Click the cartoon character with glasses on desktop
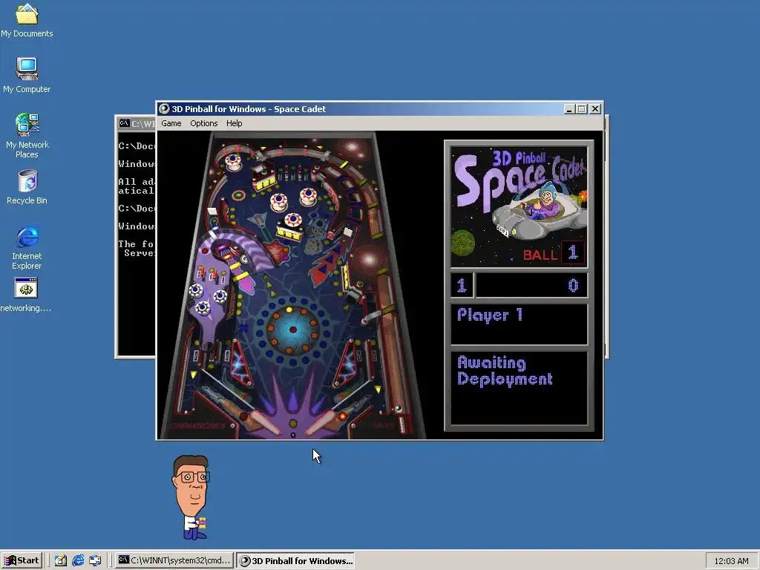Screen dimensions: 760x570 (192, 497)
